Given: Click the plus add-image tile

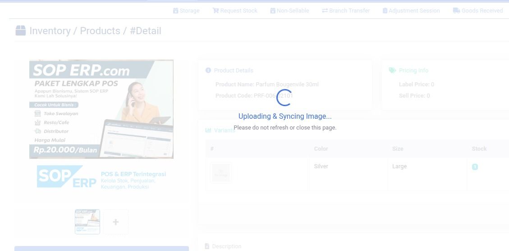Looking at the screenshot, I should 115,222.
